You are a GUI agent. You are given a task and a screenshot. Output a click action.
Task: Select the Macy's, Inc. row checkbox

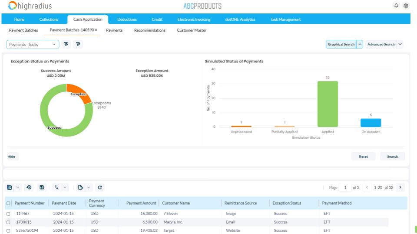8,222
